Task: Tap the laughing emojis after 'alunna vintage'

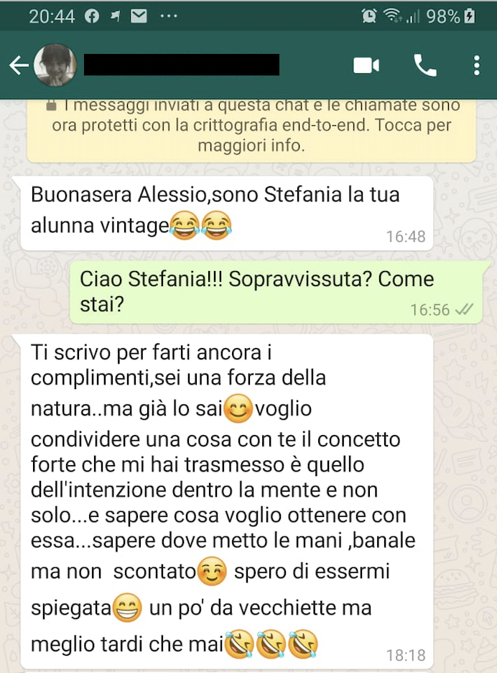Action: coord(200,225)
